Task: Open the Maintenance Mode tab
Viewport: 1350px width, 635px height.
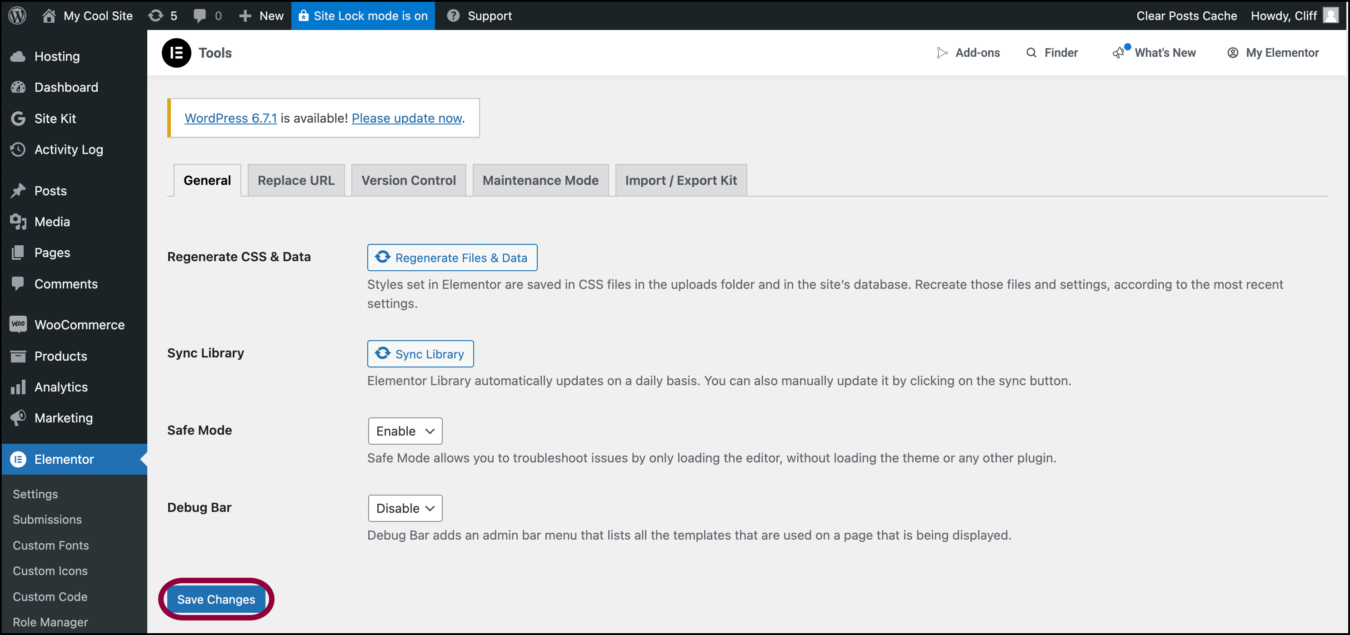Action: [540, 181]
